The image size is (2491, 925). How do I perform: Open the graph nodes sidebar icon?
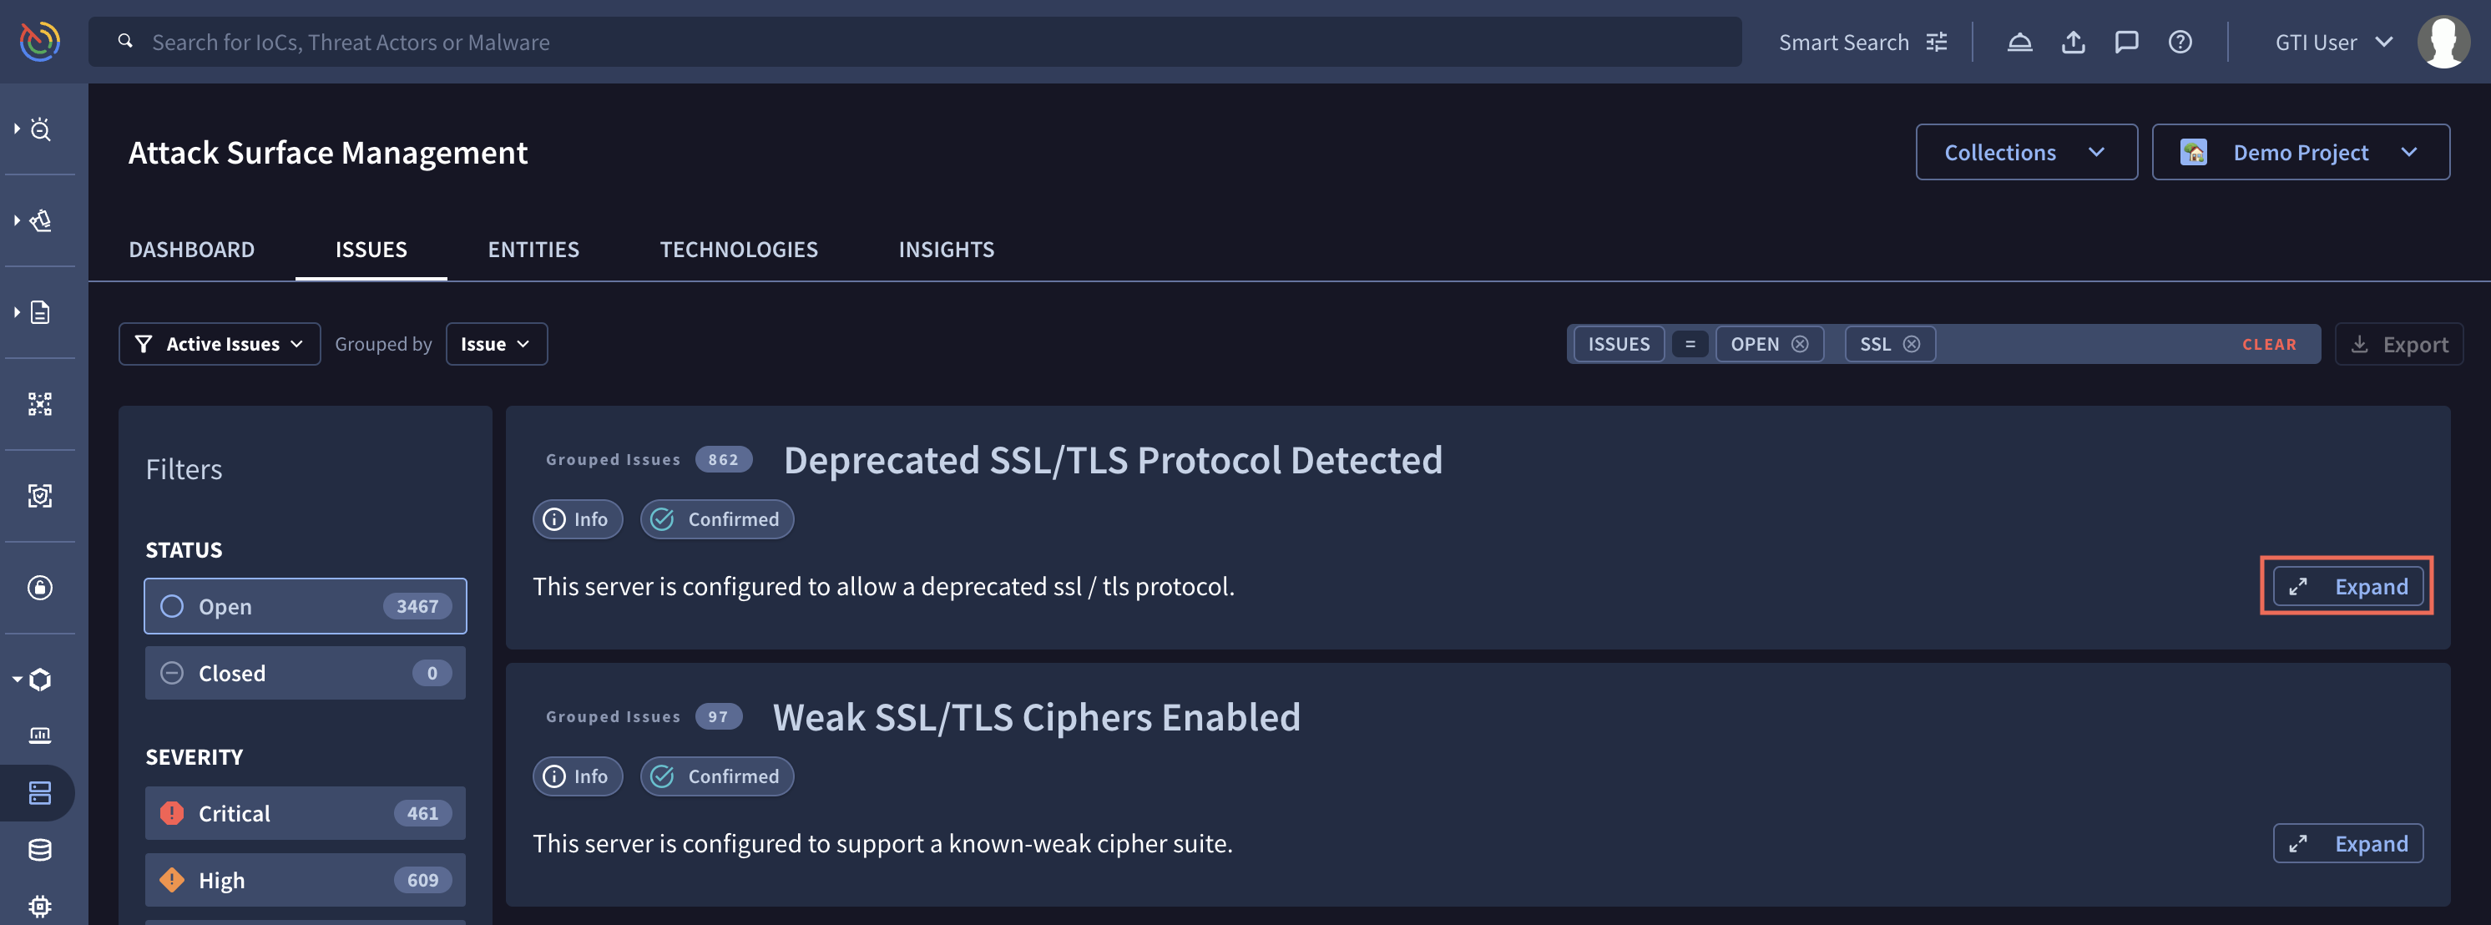(x=39, y=404)
